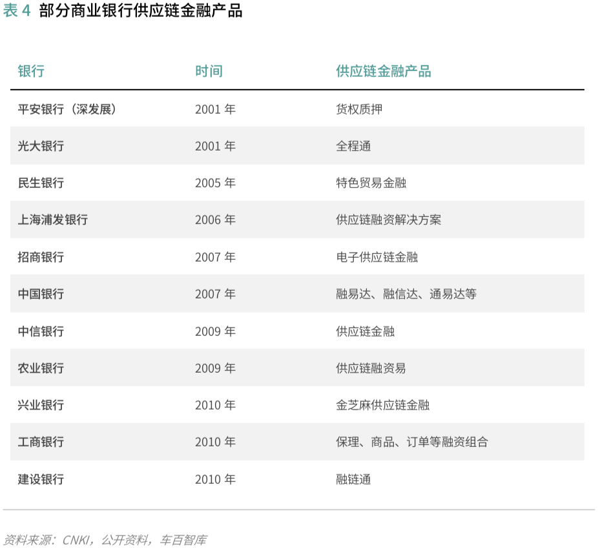Screen dimensions: 598x549
Task: Select the 工商银行 cell
Action: [41, 442]
